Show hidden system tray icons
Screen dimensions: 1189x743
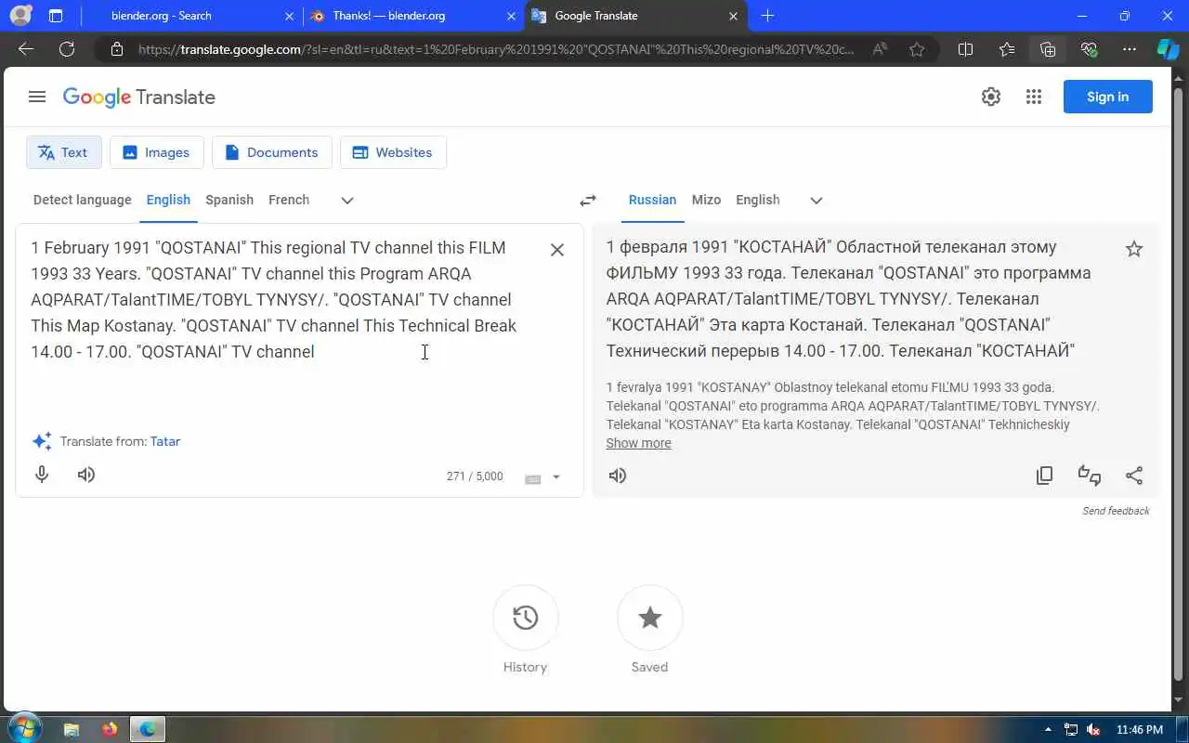tap(1049, 729)
